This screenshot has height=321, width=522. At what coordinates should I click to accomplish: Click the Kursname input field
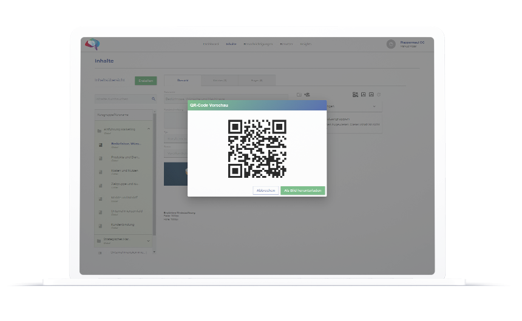point(226,99)
